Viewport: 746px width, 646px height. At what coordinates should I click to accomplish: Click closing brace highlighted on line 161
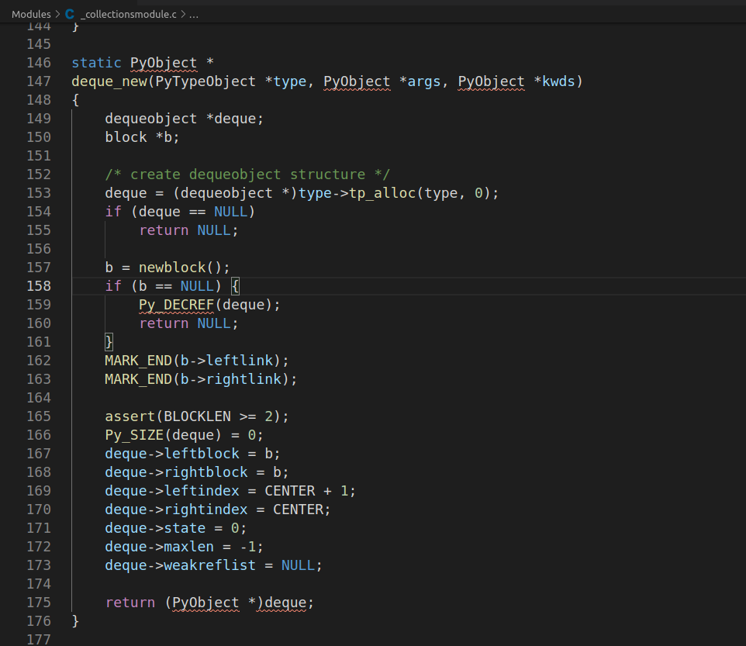pos(109,341)
